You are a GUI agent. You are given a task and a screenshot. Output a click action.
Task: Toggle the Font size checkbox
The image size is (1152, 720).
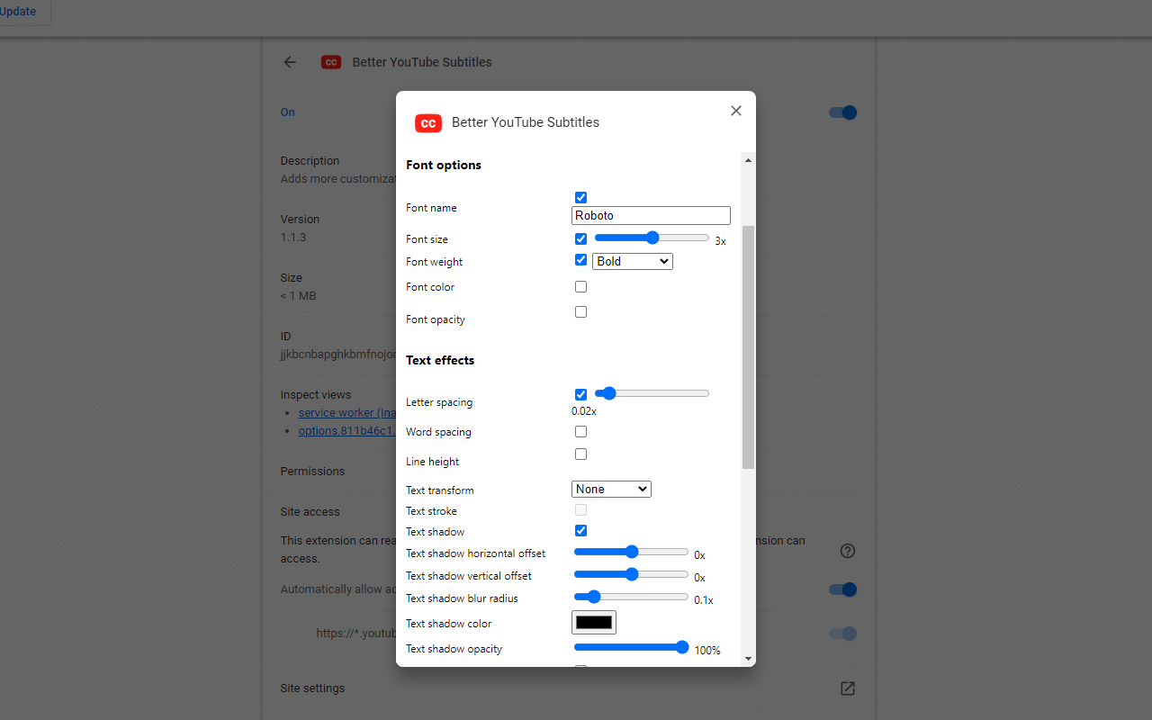(x=580, y=238)
